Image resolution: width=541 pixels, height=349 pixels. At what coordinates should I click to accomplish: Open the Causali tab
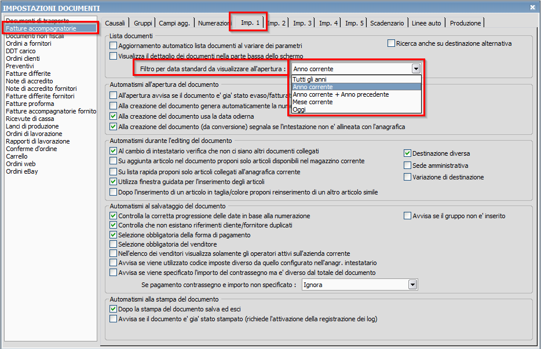(x=115, y=23)
